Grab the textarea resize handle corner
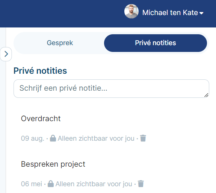The height and width of the screenshot is (193, 216). click(206, 95)
